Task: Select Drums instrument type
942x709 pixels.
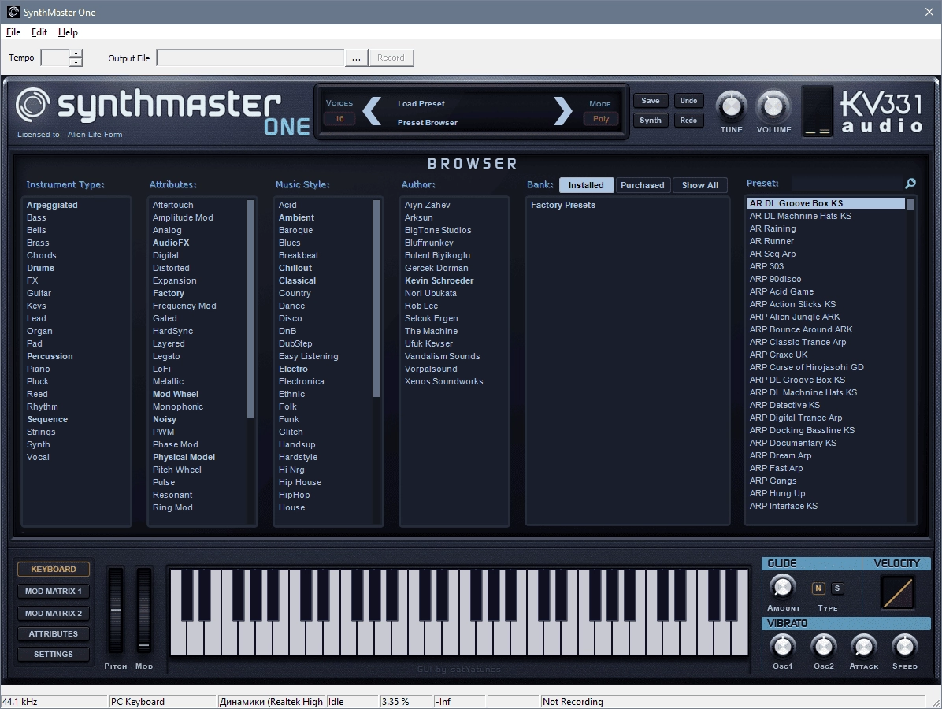Action: [40, 268]
